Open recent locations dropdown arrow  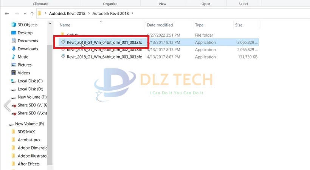pos(25,14)
